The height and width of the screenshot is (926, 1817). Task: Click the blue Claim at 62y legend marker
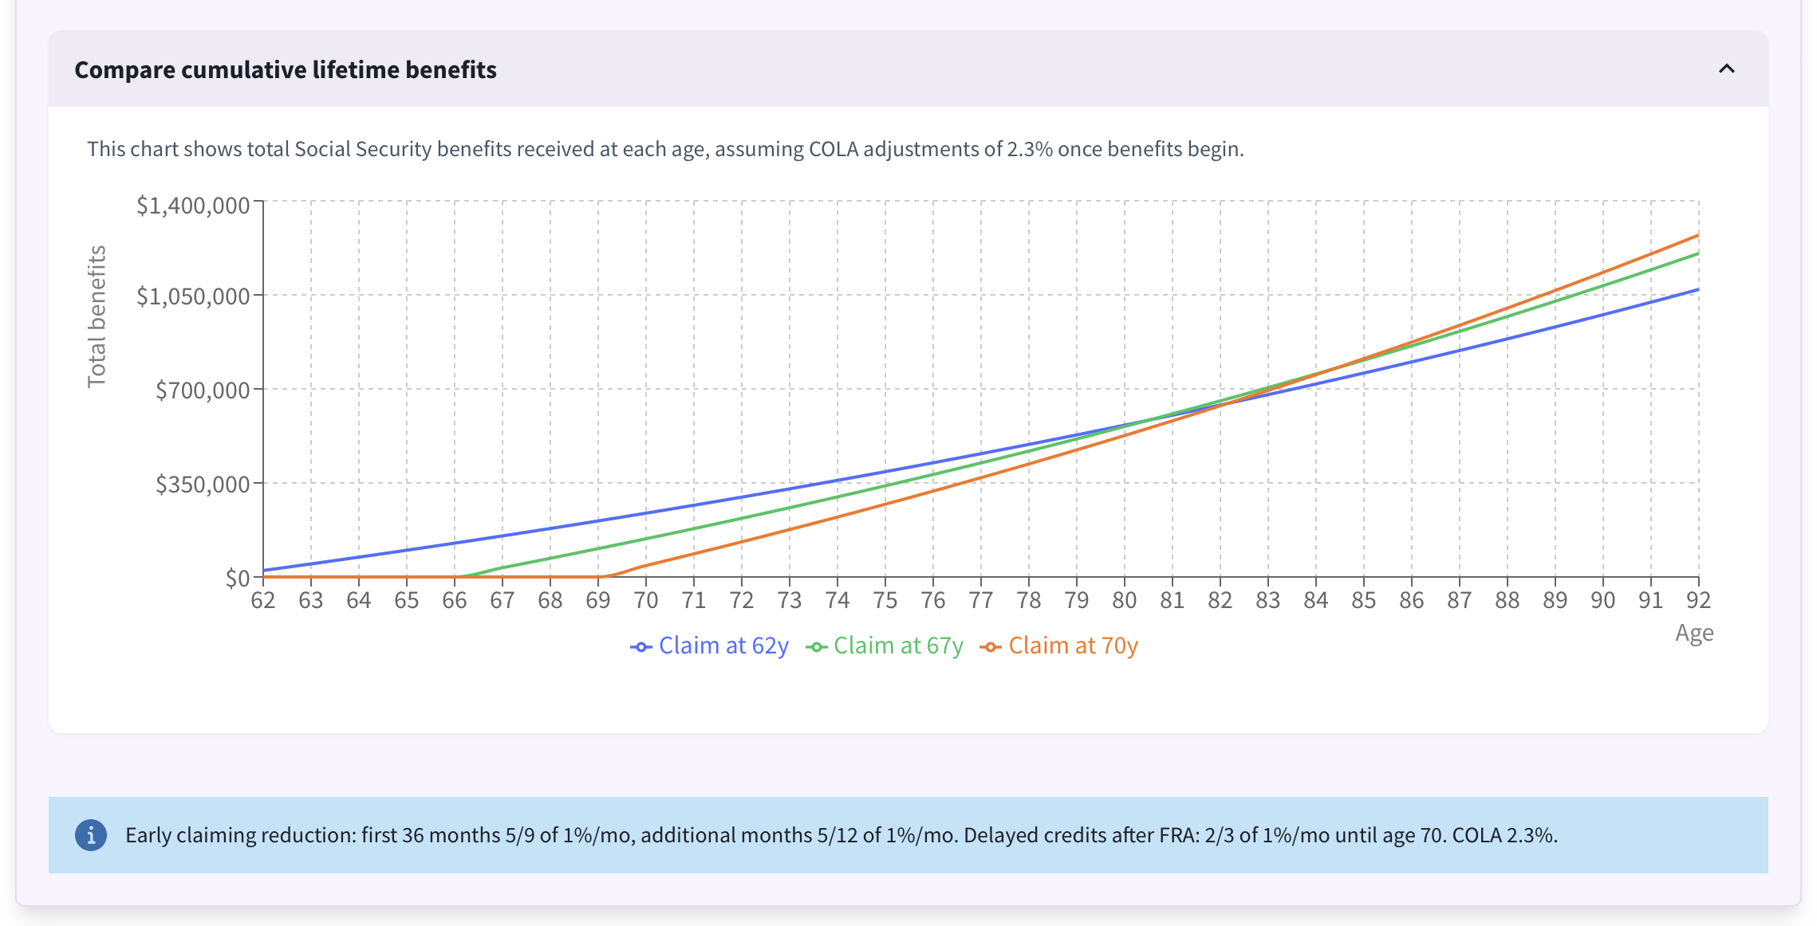(640, 645)
